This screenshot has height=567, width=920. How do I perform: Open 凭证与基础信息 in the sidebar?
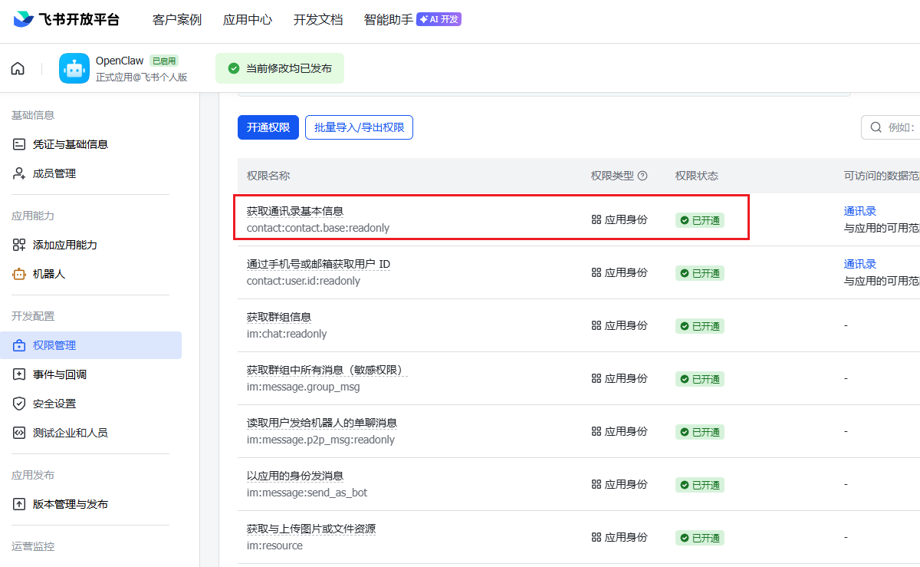click(70, 144)
